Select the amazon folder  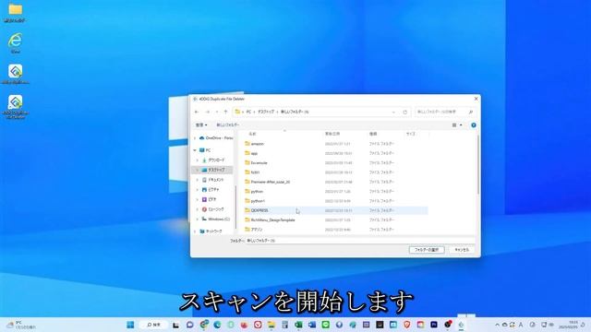coord(258,144)
